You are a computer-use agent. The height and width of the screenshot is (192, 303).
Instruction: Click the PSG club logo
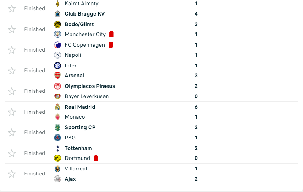point(57,138)
